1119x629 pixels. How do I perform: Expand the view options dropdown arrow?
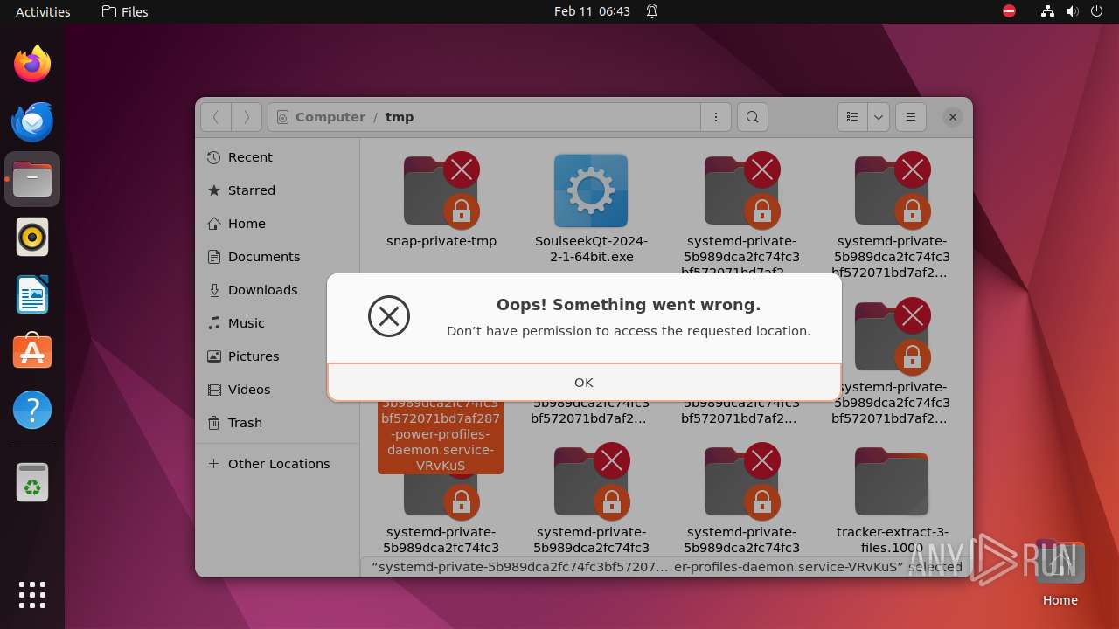pyautogui.click(x=879, y=117)
